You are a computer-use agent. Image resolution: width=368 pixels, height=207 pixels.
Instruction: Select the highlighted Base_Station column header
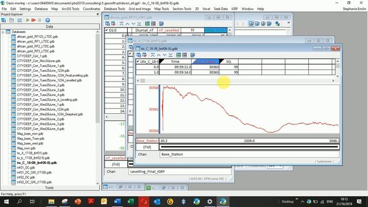click(x=205, y=62)
